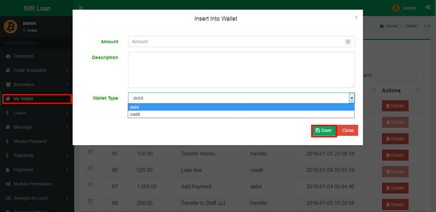
Task: Tick the checkbox for row 66
Action: 90,169
